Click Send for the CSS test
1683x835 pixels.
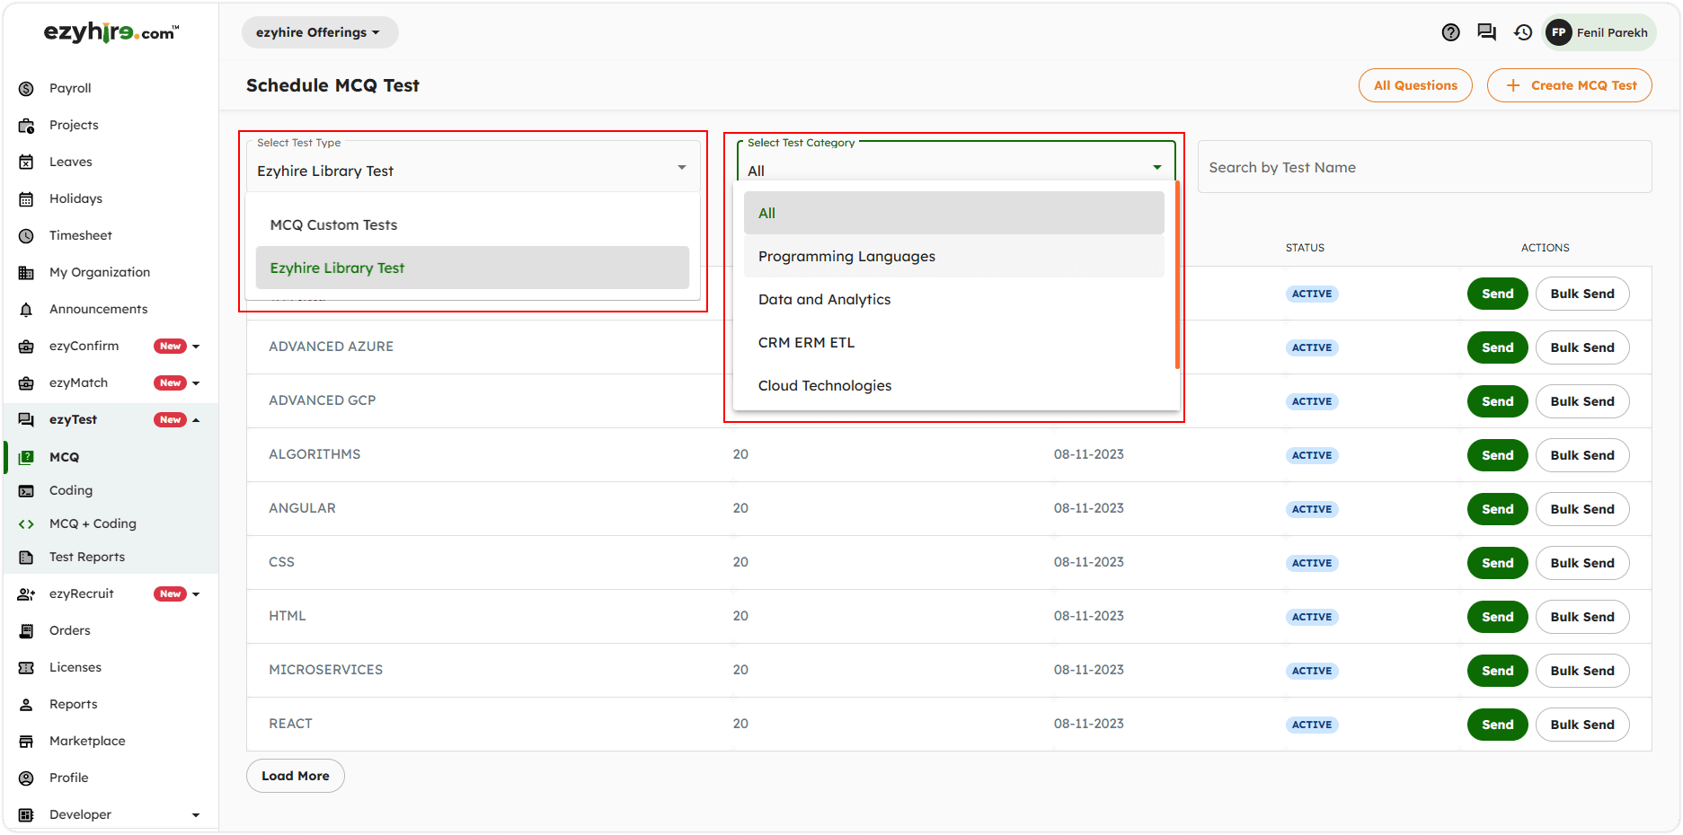click(x=1497, y=563)
